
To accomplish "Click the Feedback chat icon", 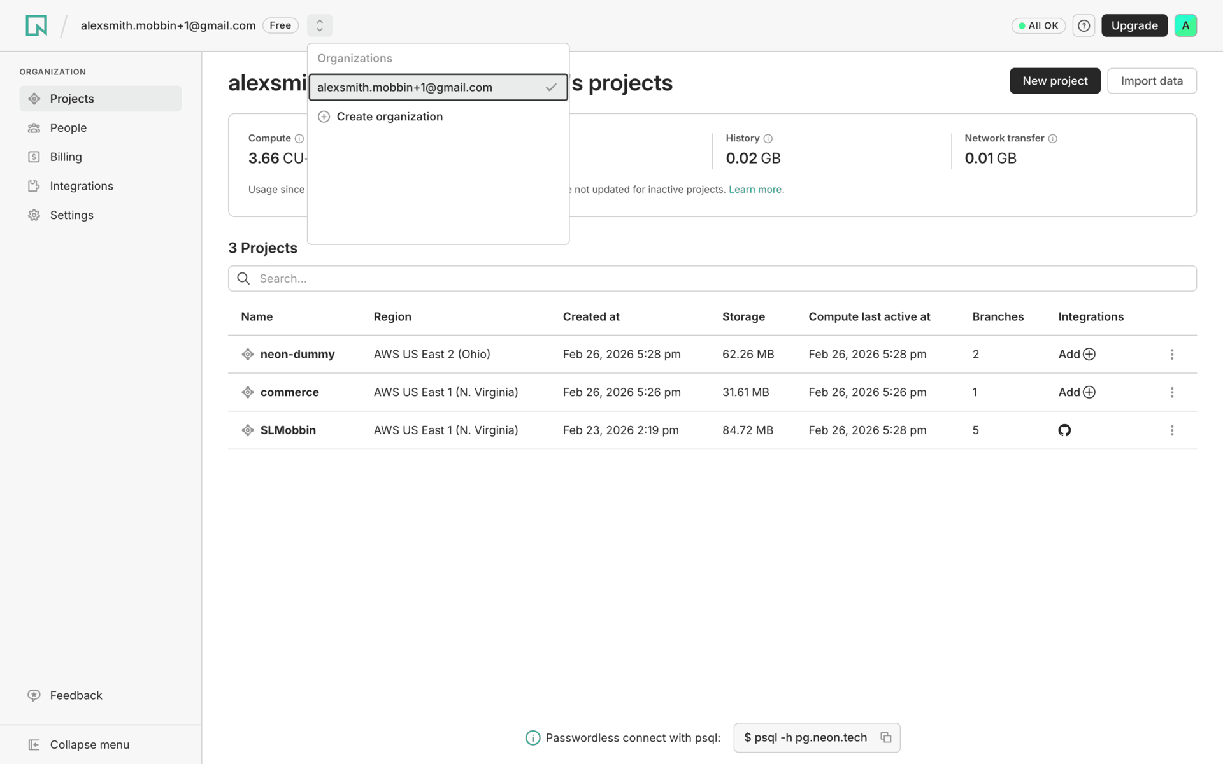I will click(x=34, y=695).
